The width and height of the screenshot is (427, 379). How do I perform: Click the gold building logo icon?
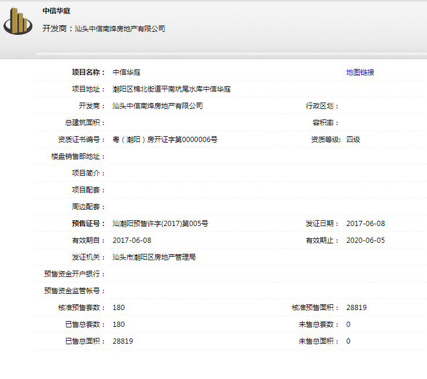[18, 23]
